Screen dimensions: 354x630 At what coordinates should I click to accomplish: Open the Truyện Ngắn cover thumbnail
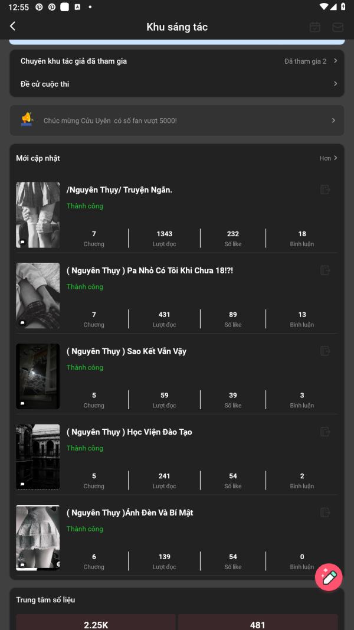tap(38, 214)
